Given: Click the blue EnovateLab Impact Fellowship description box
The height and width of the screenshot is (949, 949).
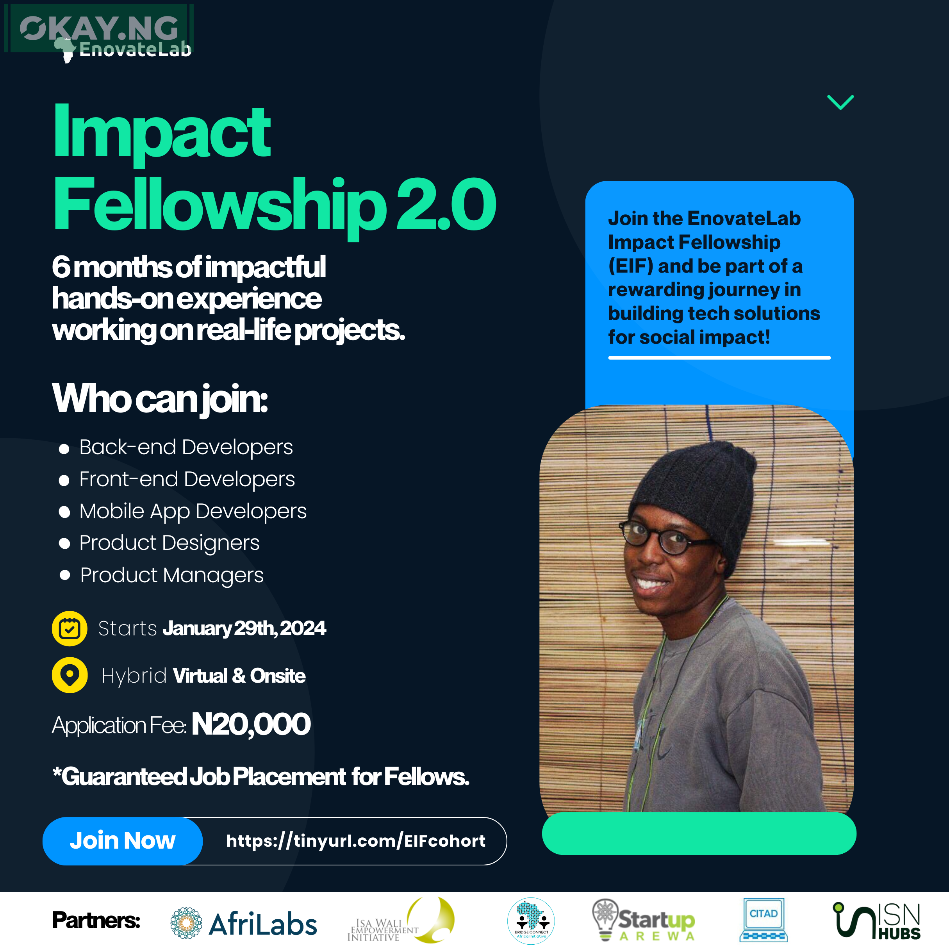Looking at the screenshot, I should 719,285.
